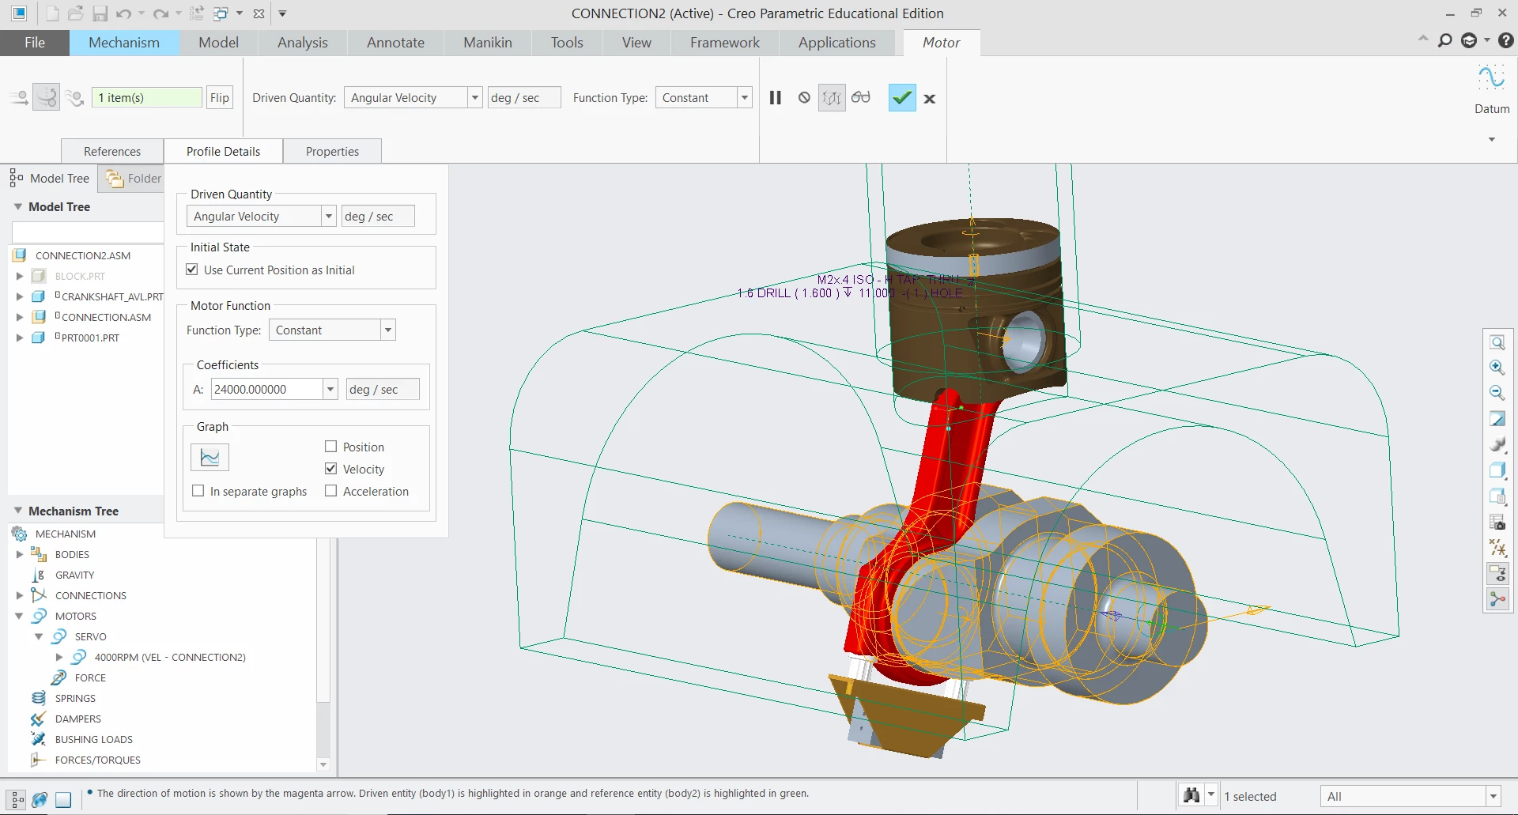The image size is (1518, 815).
Task: Click the binoculars Find icon in status bar
Action: pos(1191,795)
